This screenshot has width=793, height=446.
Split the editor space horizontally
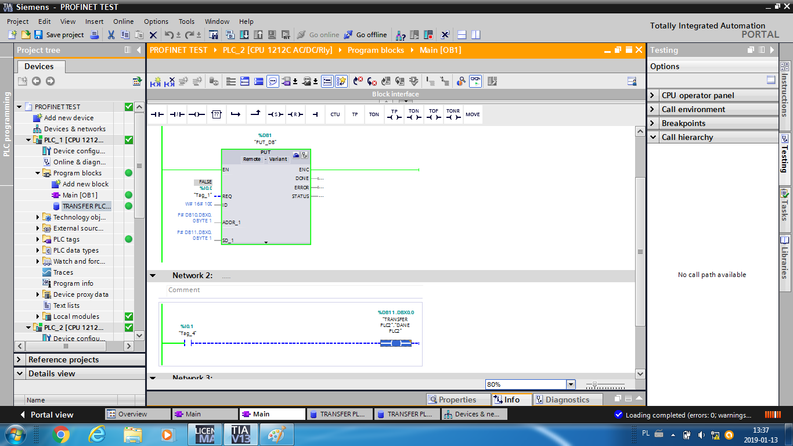pos(462,35)
